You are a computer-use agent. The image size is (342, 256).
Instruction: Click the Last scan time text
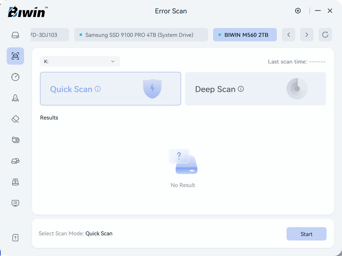click(297, 62)
